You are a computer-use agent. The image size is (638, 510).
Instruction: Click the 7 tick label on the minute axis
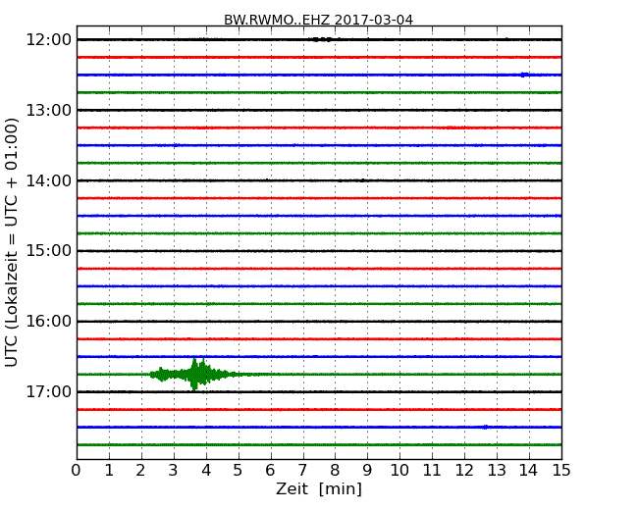(x=302, y=471)
